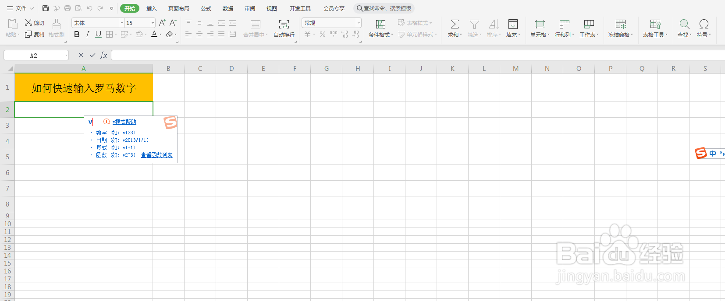This screenshot has height=301, width=725.
Task: Click the Increase Indent icon
Action: point(232,23)
